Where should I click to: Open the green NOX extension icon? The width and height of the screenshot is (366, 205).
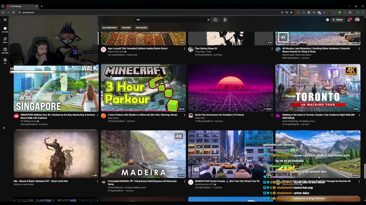(x=340, y=12)
